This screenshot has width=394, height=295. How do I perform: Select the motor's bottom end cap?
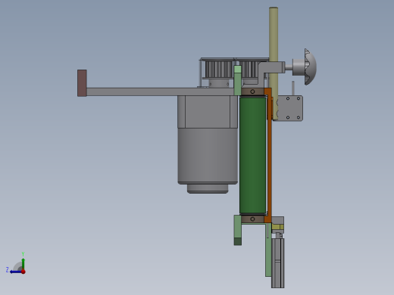208,189
